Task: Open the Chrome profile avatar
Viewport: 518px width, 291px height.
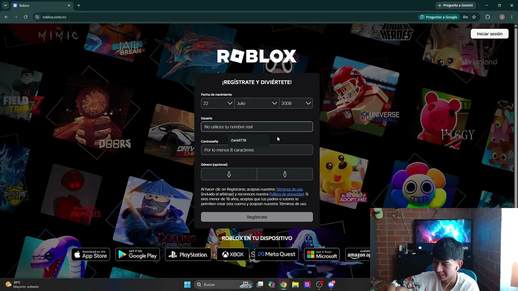Action: coord(502,17)
